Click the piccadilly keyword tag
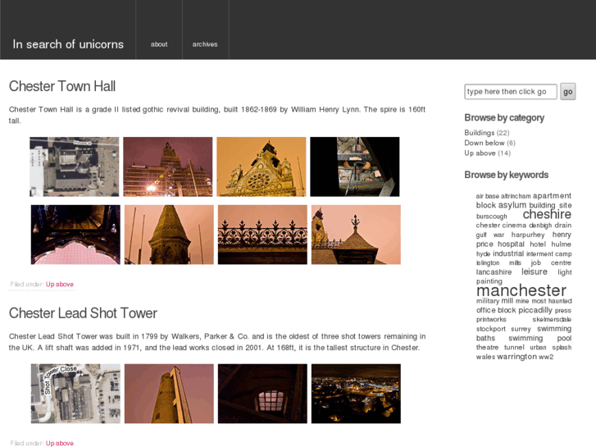This screenshot has height=447, width=596. [x=535, y=311]
